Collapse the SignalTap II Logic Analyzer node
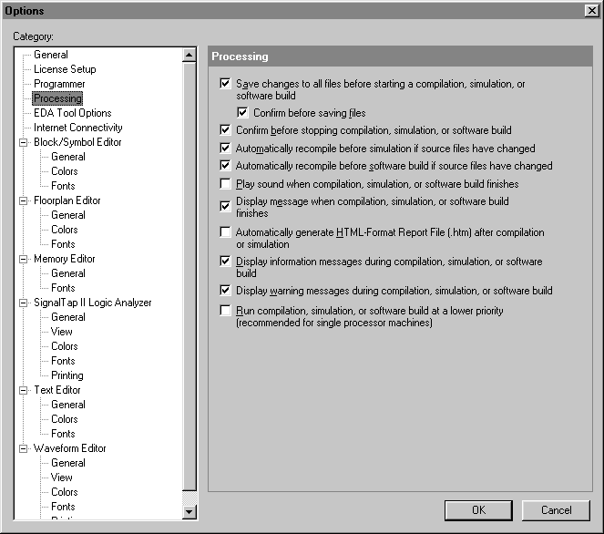This screenshot has height=534, width=604. (x=24, y=303)
